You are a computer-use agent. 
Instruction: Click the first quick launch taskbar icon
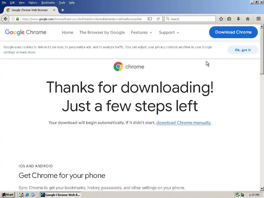pos(21,195)
